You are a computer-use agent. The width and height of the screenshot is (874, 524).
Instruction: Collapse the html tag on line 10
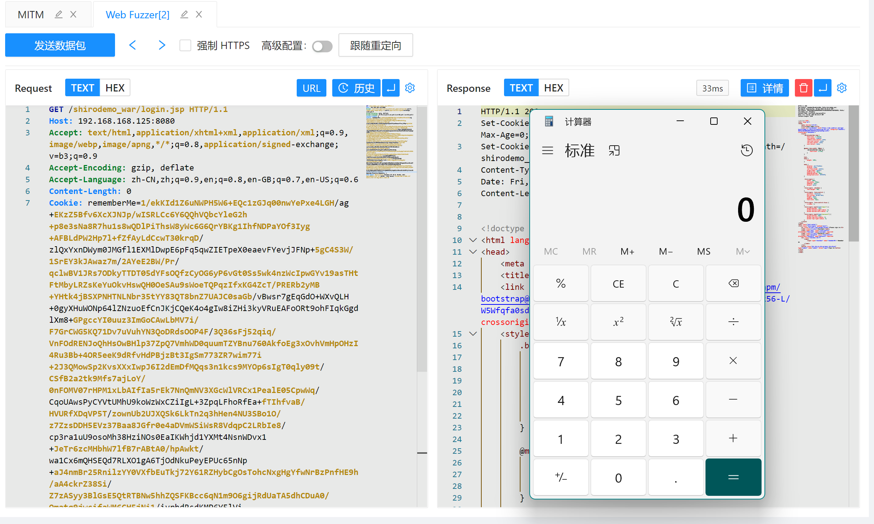coord(473,240)
